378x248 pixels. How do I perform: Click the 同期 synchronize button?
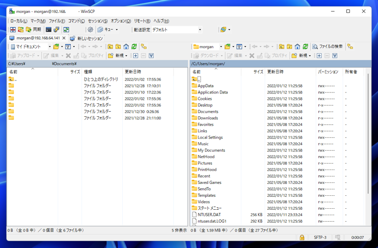tap(33, 30)
